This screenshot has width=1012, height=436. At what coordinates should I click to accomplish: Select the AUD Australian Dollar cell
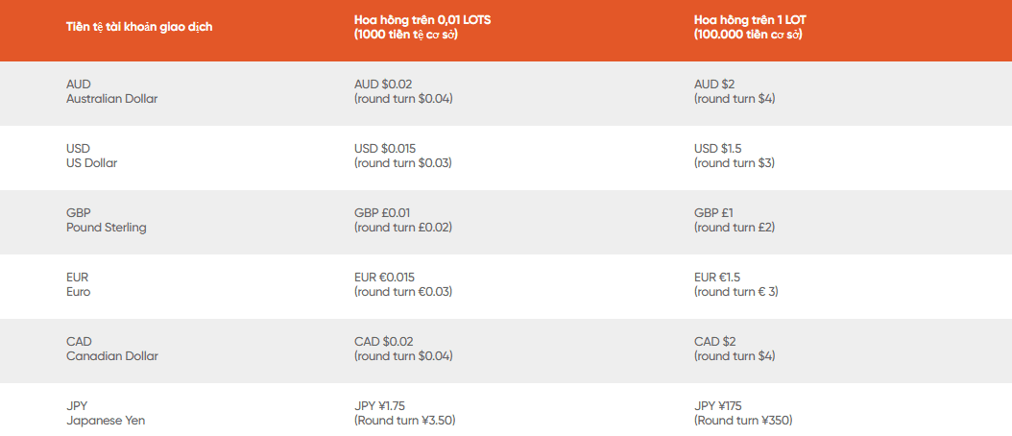111,92
